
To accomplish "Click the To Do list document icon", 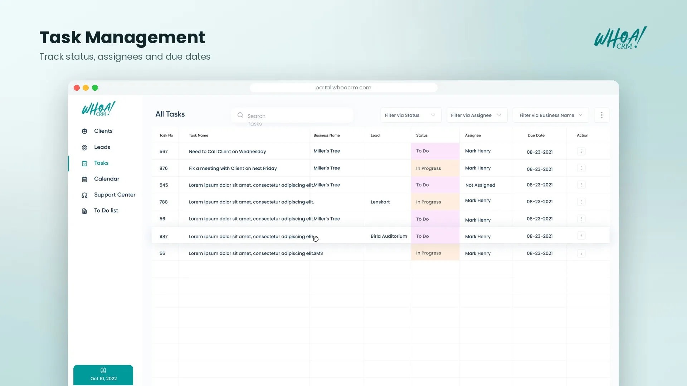I will (x=84, y=211).
